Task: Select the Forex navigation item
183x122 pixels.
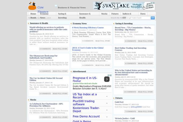Action: 143,14
